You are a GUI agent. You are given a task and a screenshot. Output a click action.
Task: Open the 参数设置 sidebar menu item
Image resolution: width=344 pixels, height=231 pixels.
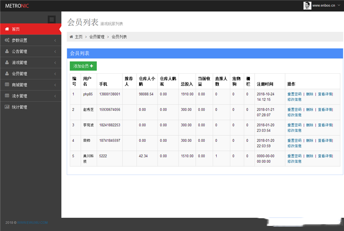tap(31, 40)
